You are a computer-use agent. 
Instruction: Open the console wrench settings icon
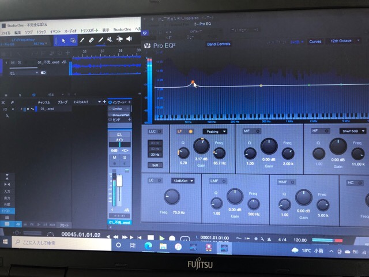pyautogui.click(x=7, y=115)
